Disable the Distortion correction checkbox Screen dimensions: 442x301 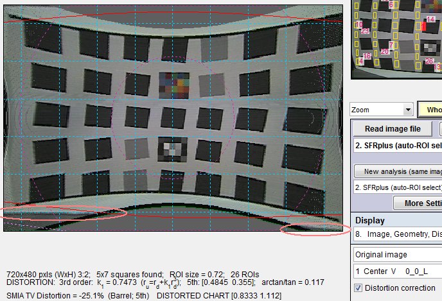pyautogui.click(x=358, y=288)
